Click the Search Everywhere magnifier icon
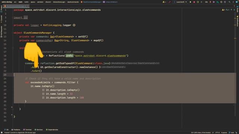Screen dimensions: 239x134 (x=229, y=2)
